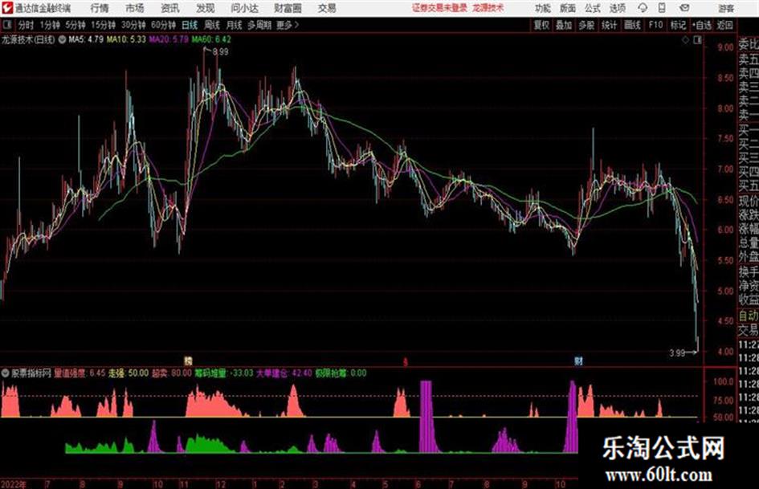Open the messages envelope icon

684,8
